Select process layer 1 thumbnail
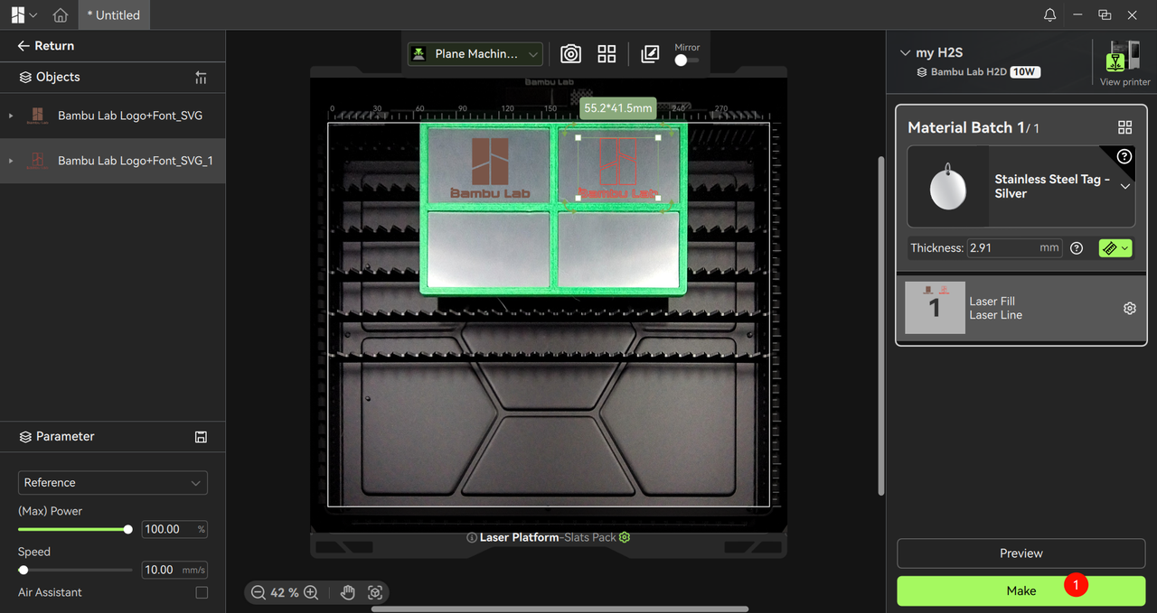The image size is (1157, 613). (x=935, y=308)
